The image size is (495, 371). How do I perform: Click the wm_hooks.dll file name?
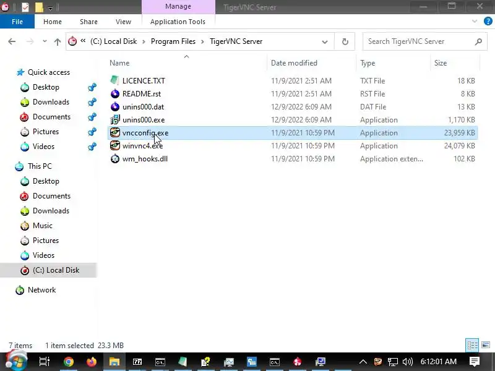145,159
